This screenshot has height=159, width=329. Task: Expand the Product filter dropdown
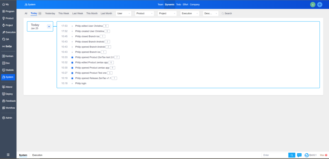point(144,13)
